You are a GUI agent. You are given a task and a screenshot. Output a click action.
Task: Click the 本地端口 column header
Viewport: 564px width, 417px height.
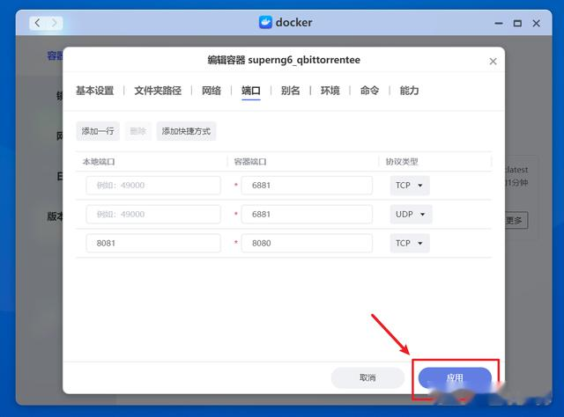pos(99,162)
